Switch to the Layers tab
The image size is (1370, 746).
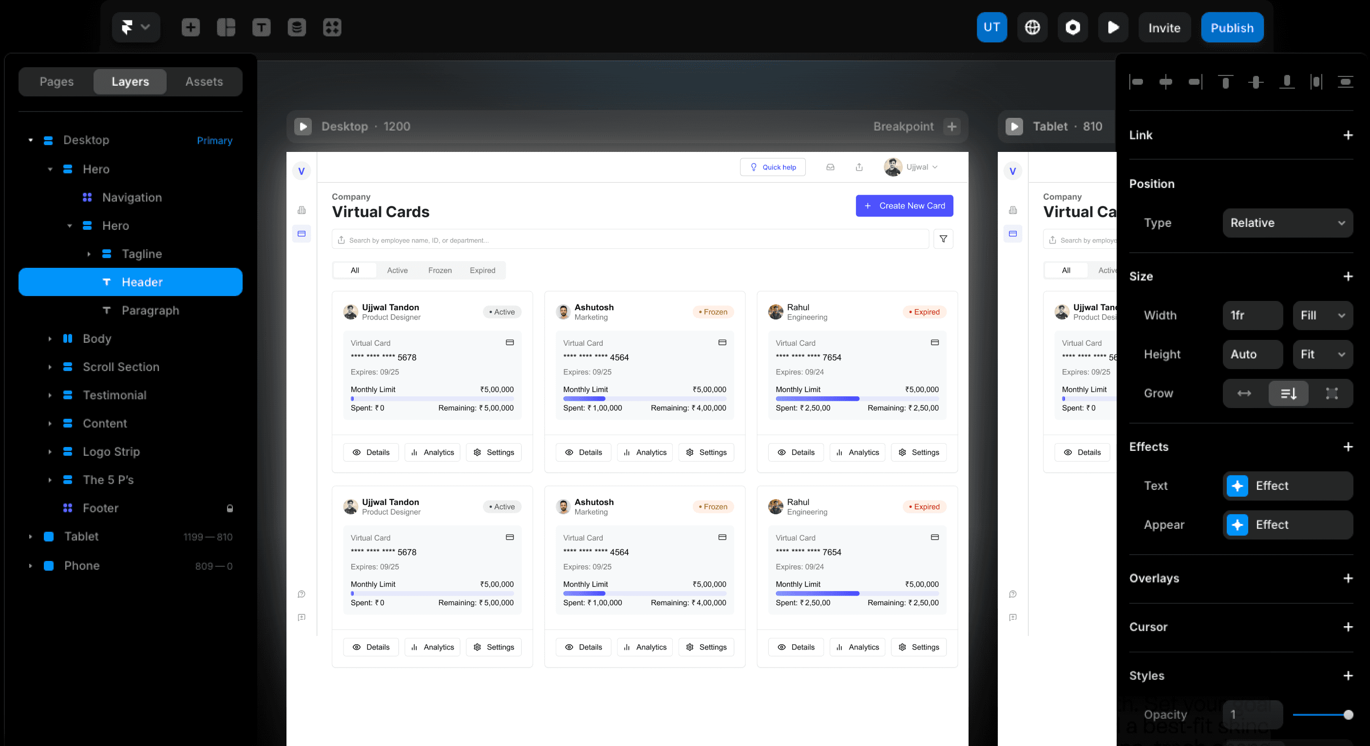tap(130, 81)
